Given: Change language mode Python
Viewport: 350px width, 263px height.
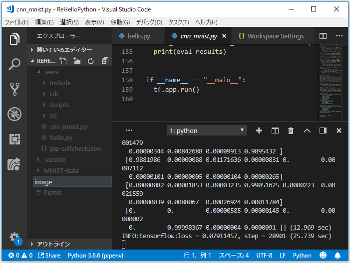Looking at the screenshot, I should pos(302,256).
